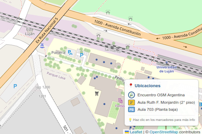Click the Portería label on the map
The width and height of the screenshot is (202, 134).
tap(58, 53)
